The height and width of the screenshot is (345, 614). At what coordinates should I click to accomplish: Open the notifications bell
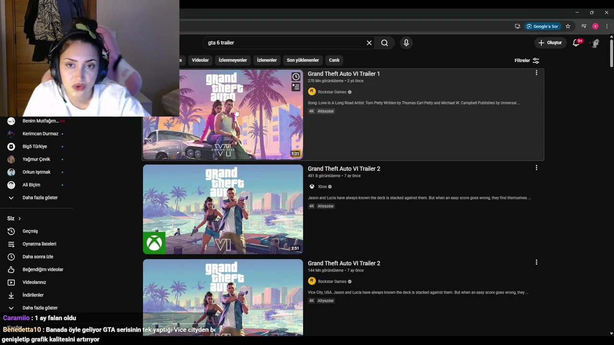[x=577, y=43]
